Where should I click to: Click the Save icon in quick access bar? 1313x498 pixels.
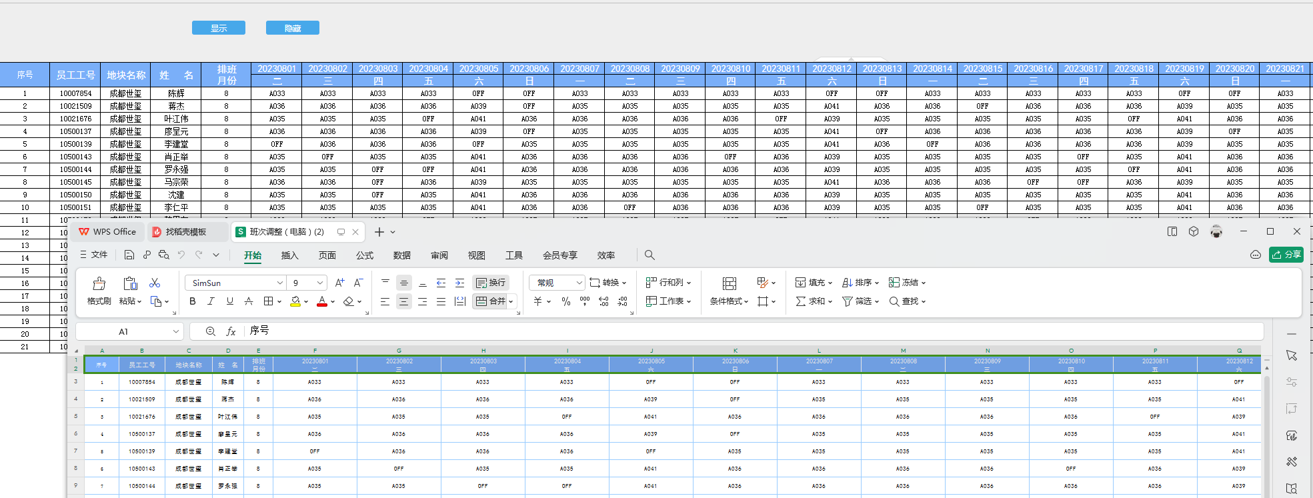[x=129, y=255]
